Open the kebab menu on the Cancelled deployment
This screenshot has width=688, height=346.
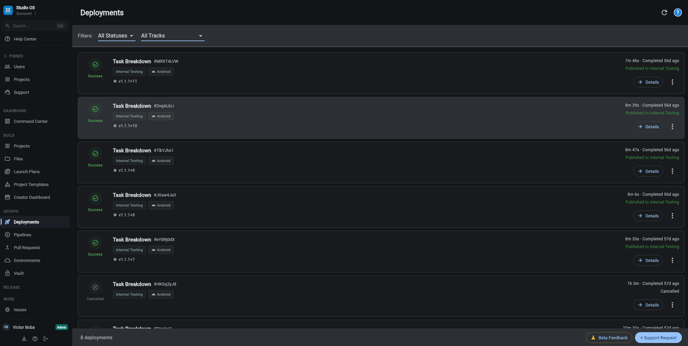pos(672,305)
